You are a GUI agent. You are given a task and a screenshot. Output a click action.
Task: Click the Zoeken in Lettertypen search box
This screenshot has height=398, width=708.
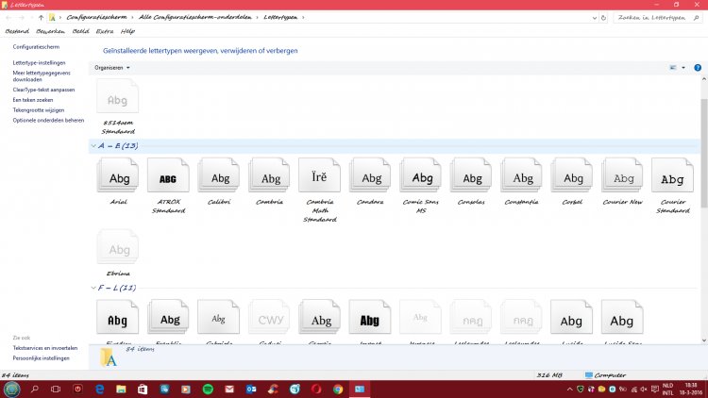(x=651, y=17)
